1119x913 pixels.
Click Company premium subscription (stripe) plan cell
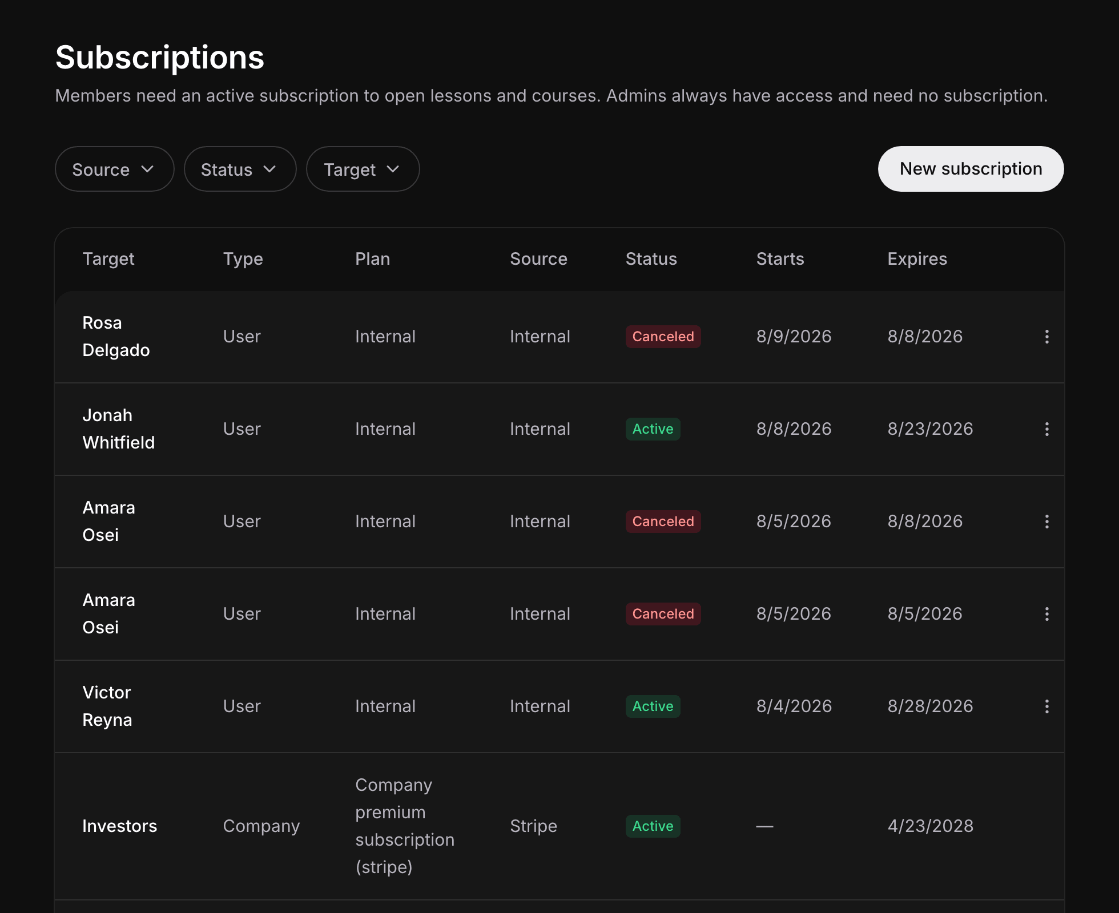coord(405,826)
